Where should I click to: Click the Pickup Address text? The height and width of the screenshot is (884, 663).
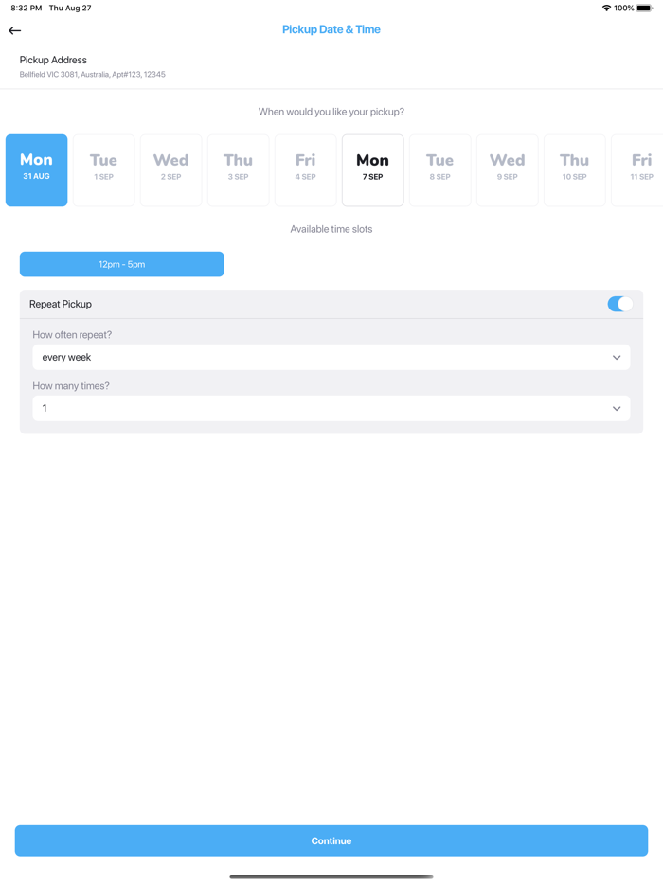point(53,60)
